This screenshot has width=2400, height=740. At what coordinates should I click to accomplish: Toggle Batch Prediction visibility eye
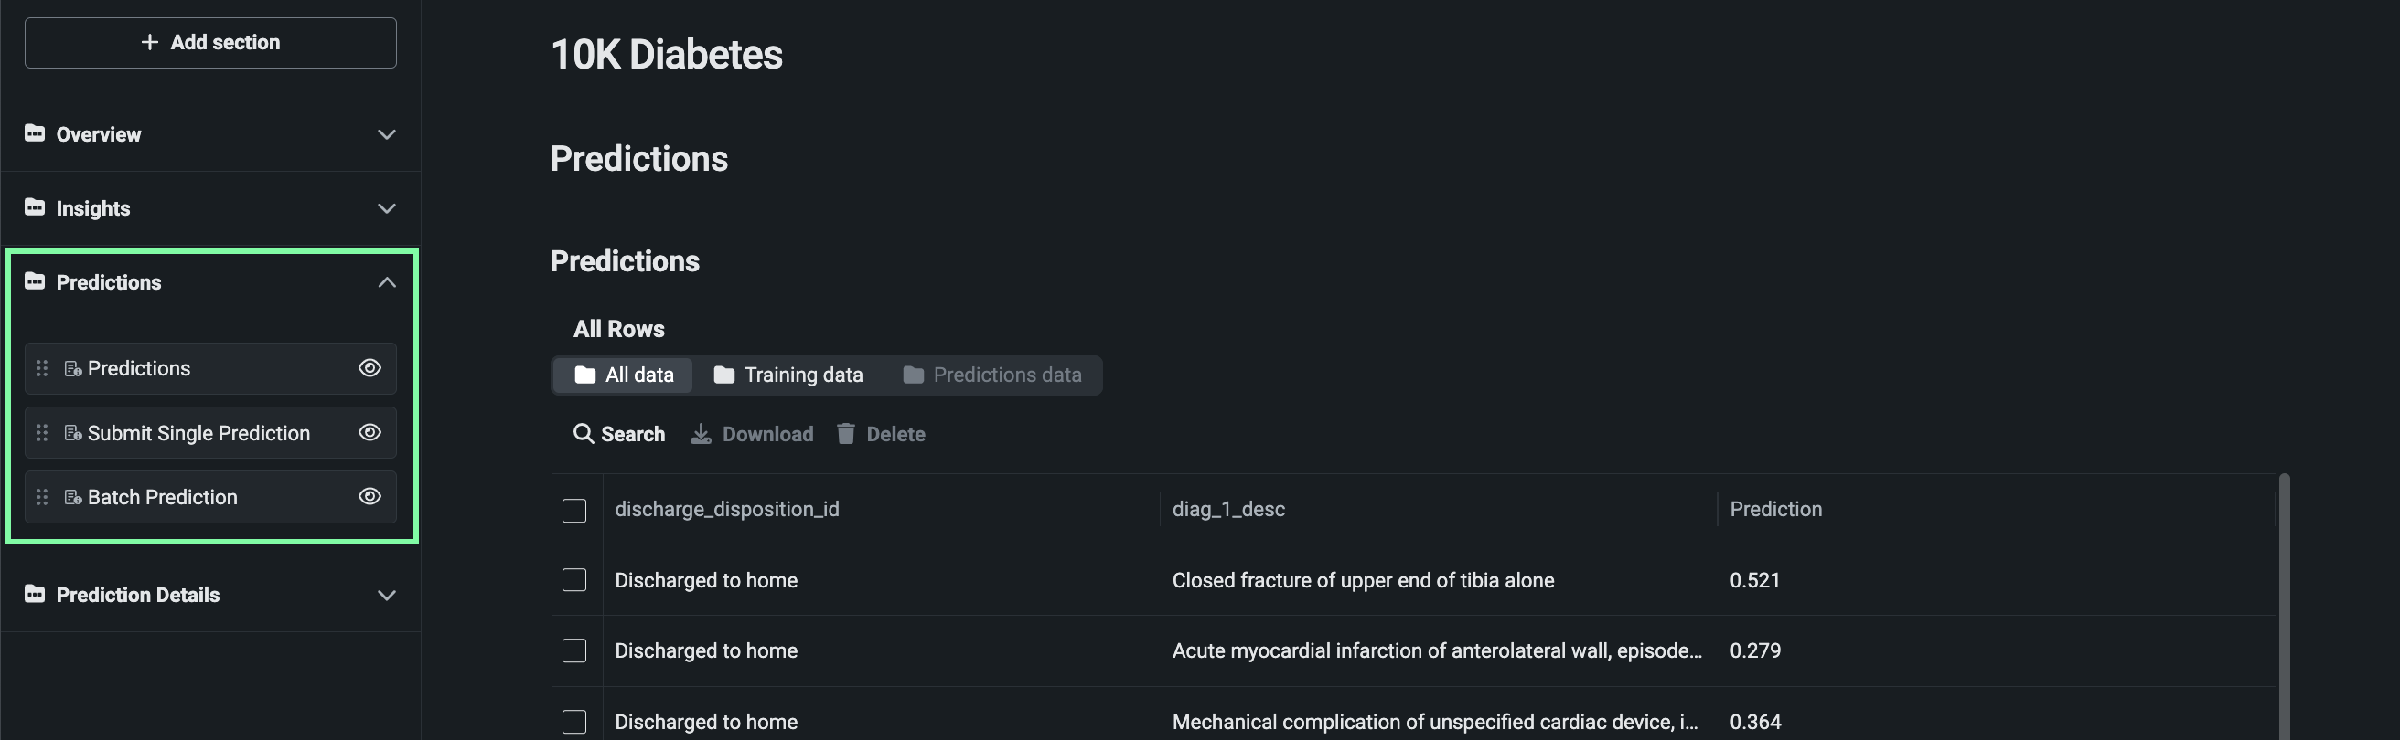[370, 497]
